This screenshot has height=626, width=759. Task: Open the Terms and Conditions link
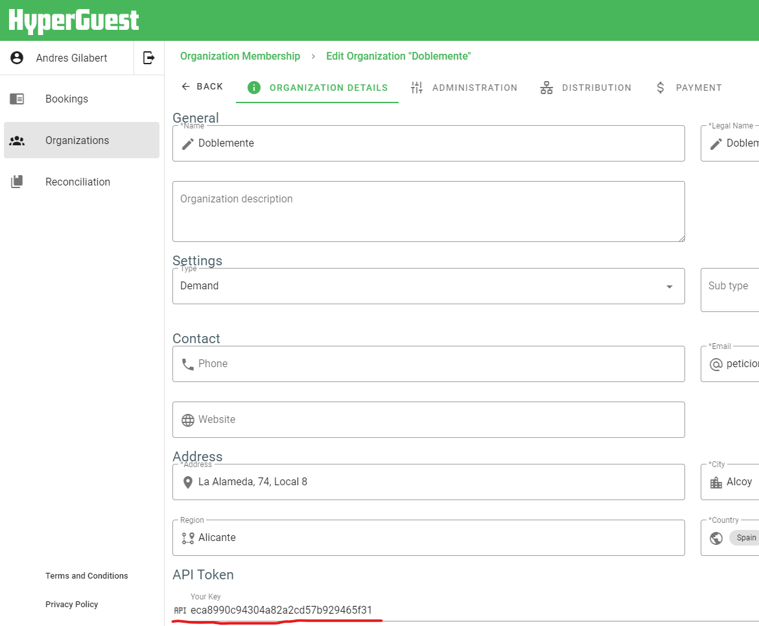pyautogui.click(x=87, y=575)
